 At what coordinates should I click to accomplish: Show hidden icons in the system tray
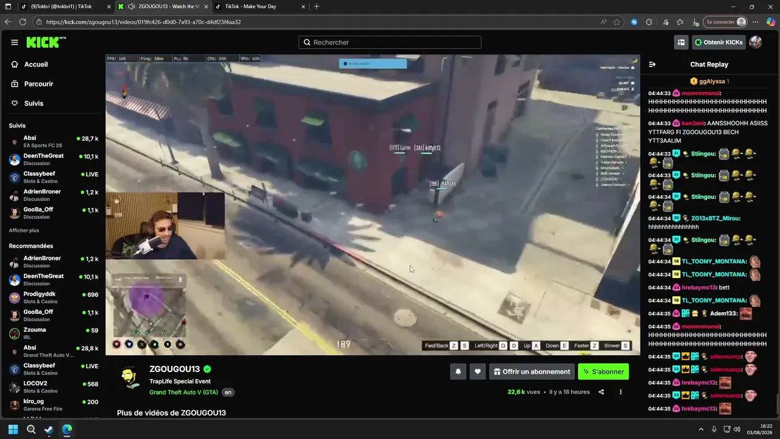(x=701, y=429)
